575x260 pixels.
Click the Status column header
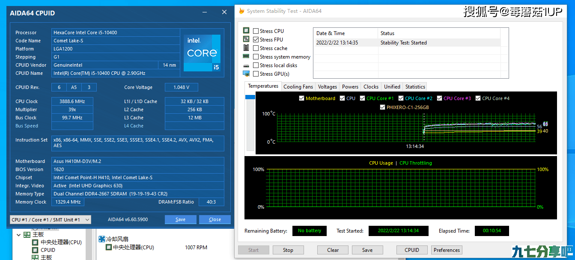tap(439, 33)
